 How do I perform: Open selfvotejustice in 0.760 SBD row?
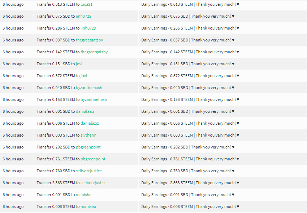[89, 171]
